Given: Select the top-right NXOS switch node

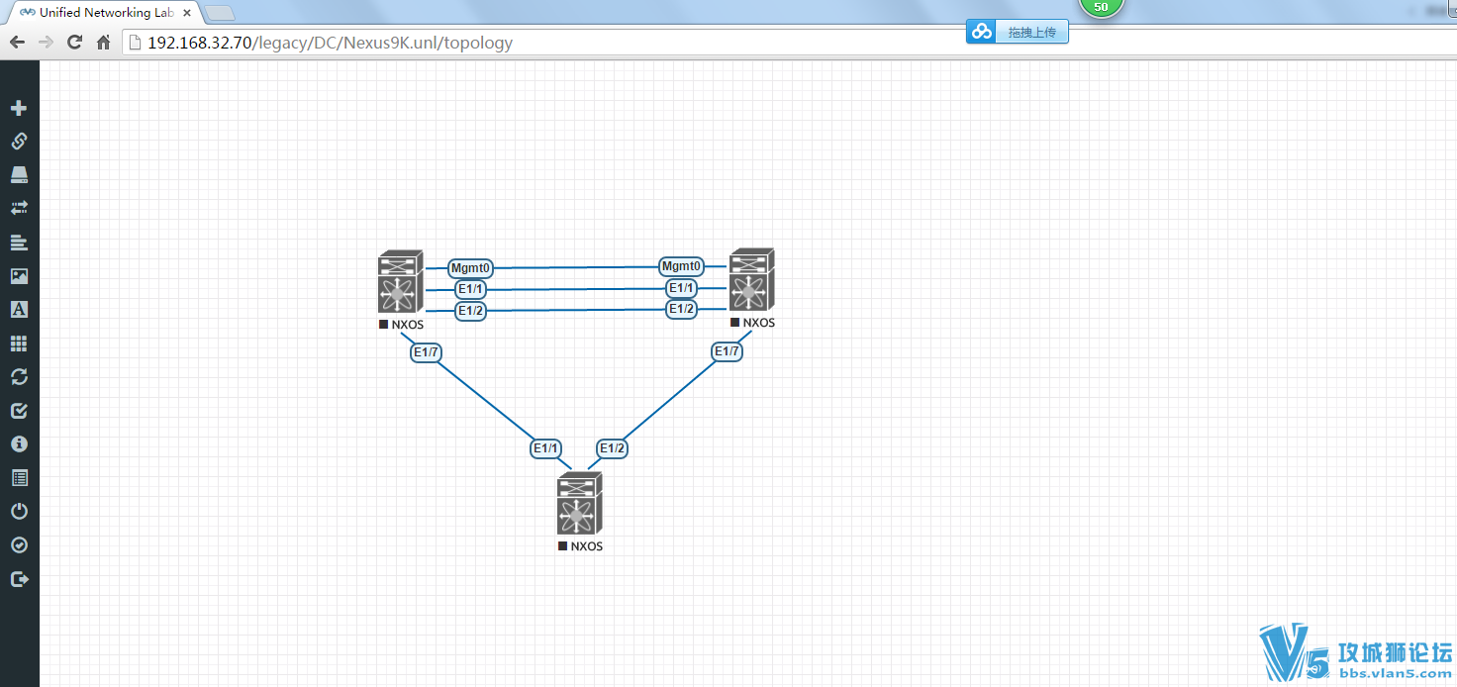Looking at the screenshot, I should tap(751, 281).
